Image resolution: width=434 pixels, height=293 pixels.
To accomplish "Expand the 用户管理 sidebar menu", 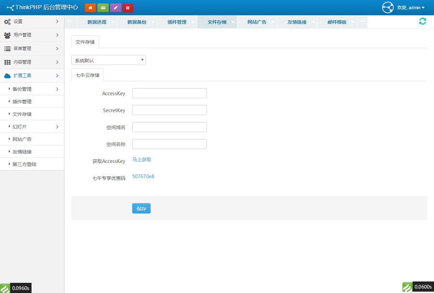I will tap(32, 35).
